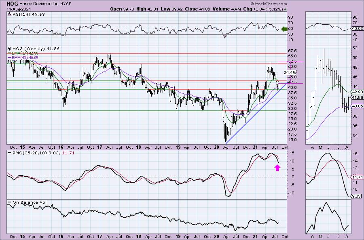The width and height of the screenshot is (364, 240).
Task: Click the 27.5 price axis label
Action: (x=292, y=114)
